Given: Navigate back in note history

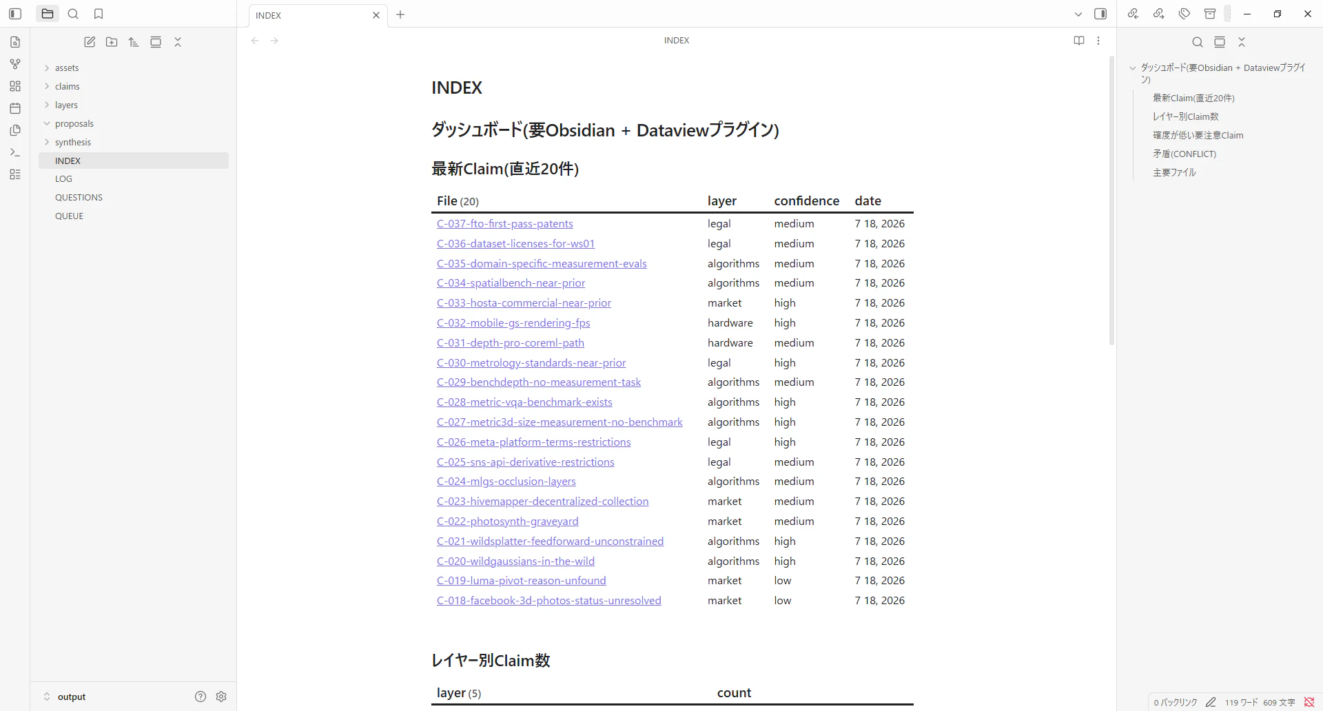Looking at the screenshot, I should [255, 41].
